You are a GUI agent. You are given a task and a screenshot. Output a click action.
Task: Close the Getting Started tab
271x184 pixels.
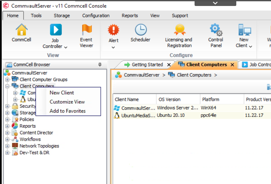pos(169,65)
